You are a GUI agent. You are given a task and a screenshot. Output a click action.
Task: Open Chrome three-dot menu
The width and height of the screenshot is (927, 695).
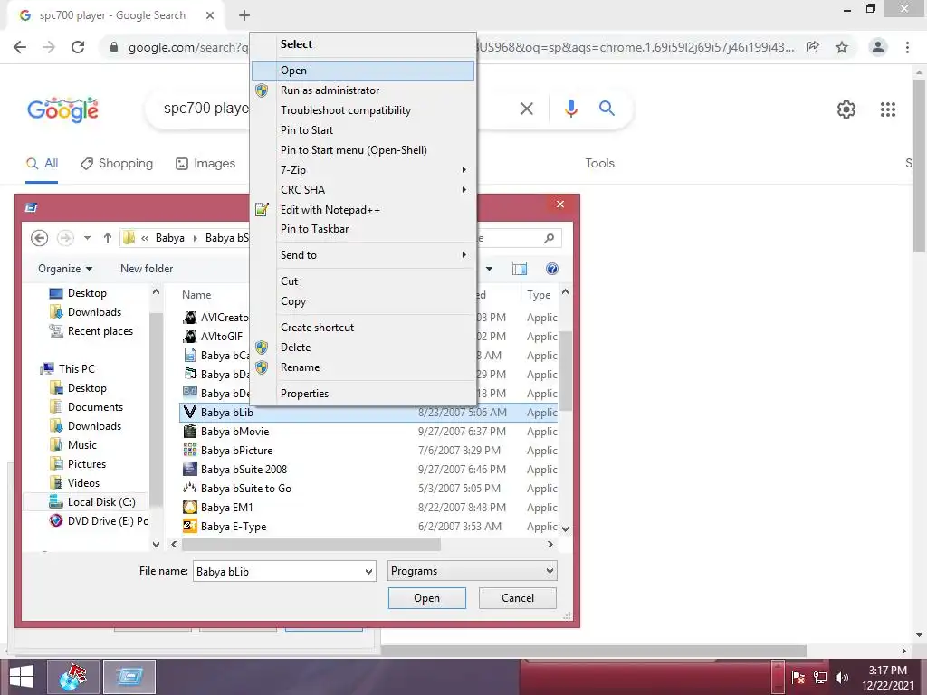pyautogui.click(x=907, y=47)
